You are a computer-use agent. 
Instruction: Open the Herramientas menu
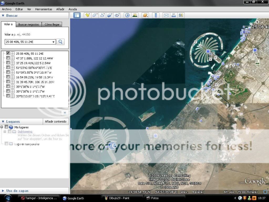44,9
